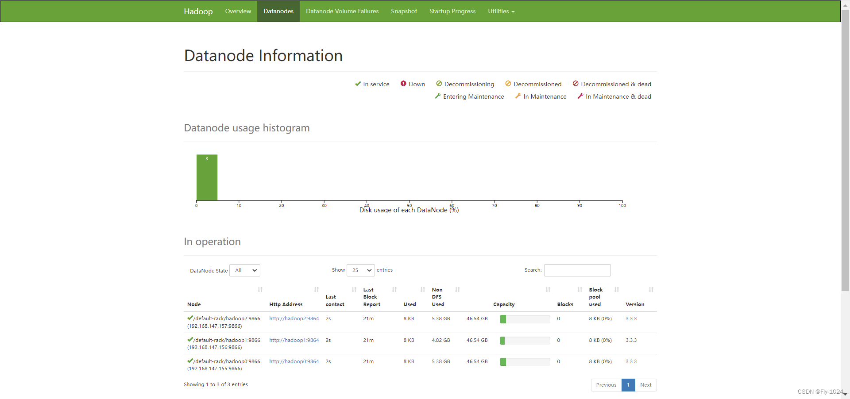Focus the Search input field
This screenshot has width=850, height=399.
(577, 270)
